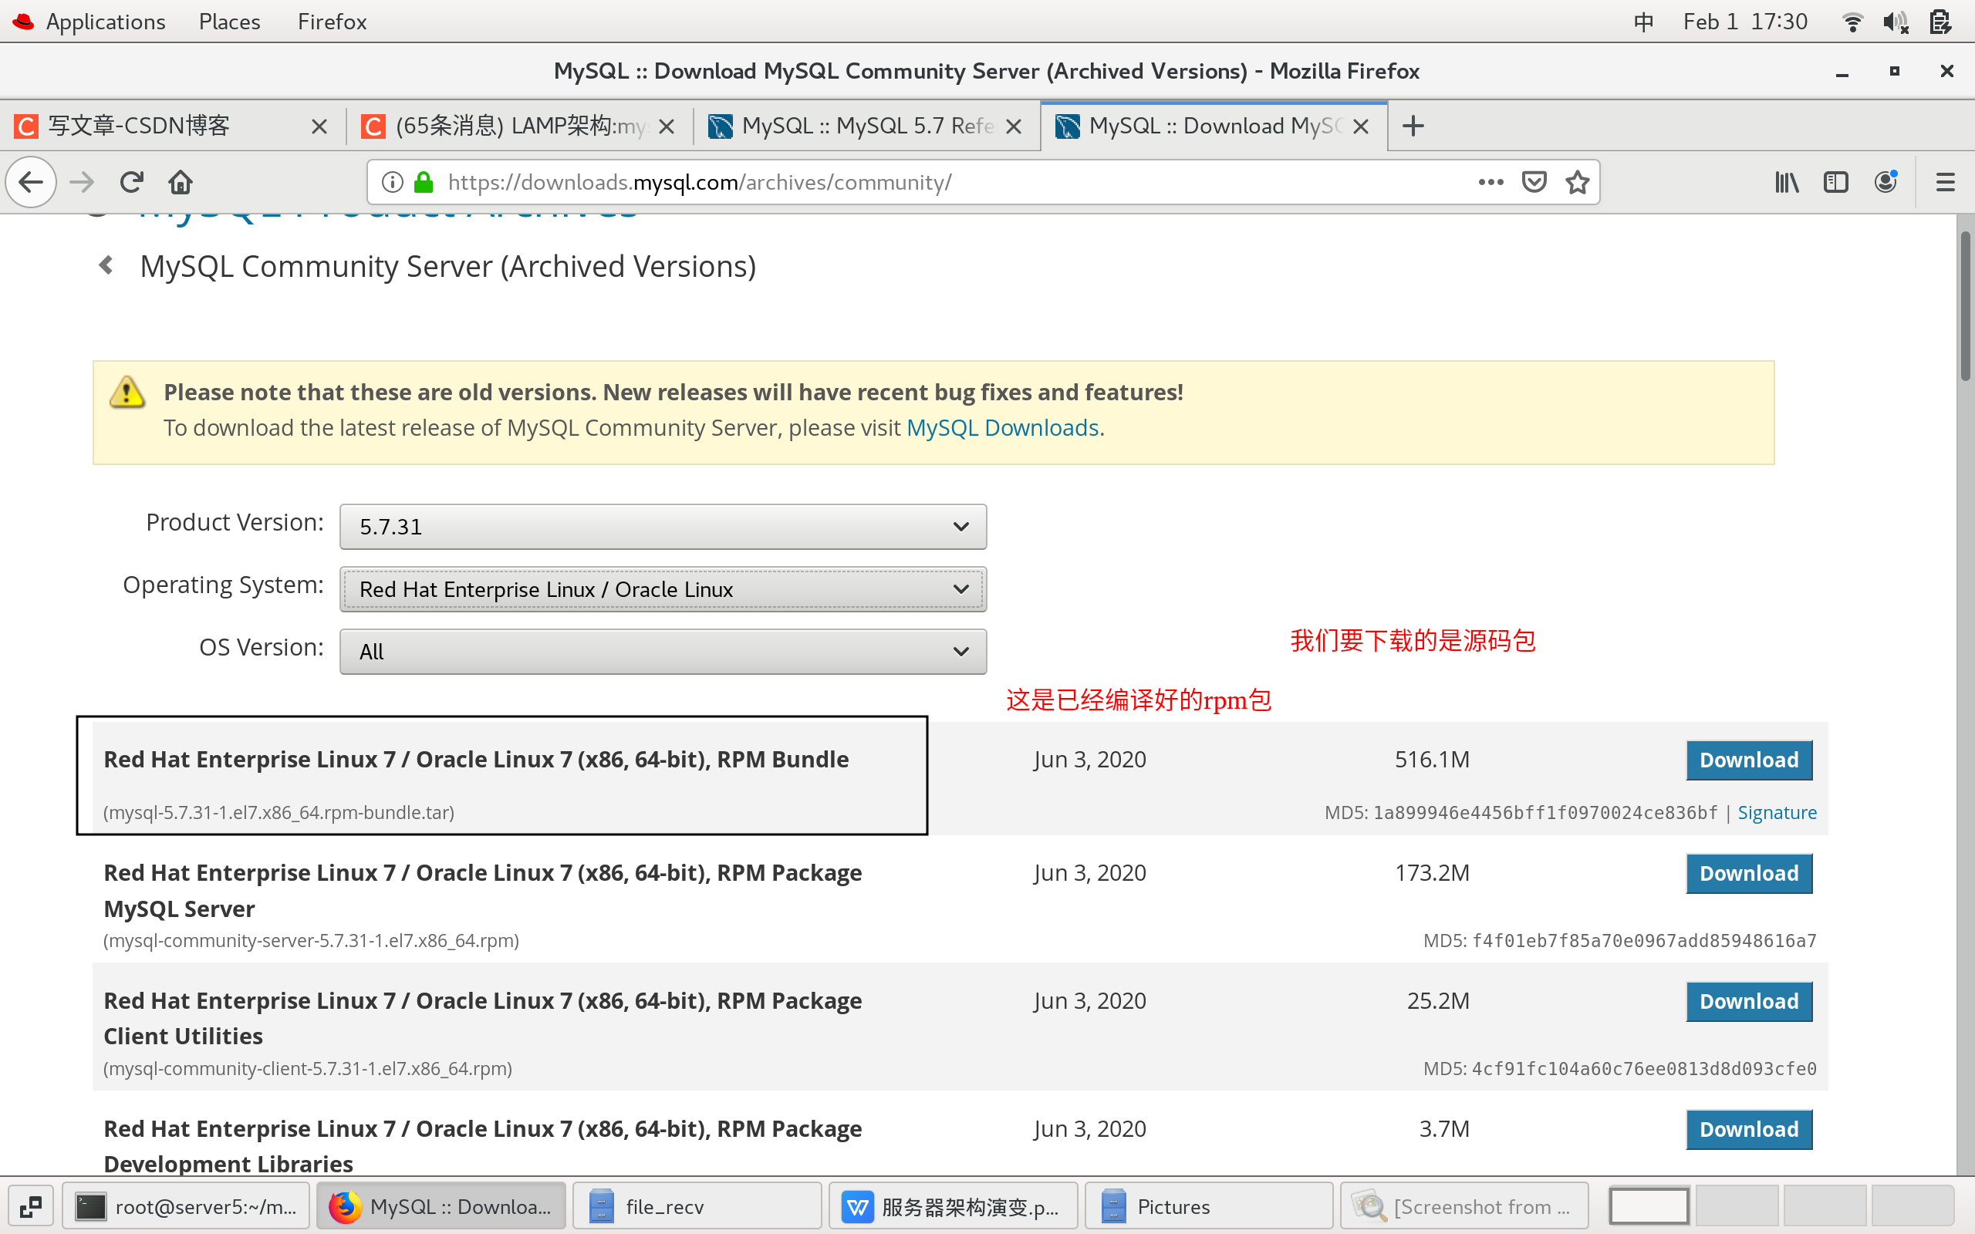This screenshot has width=1975, height=1234.
Task: Expand the Product Version dropdown
Action: coord(662,527)
